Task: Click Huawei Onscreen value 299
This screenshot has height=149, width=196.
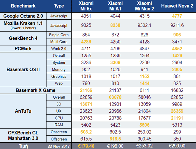Action: (x=177, y=132)
